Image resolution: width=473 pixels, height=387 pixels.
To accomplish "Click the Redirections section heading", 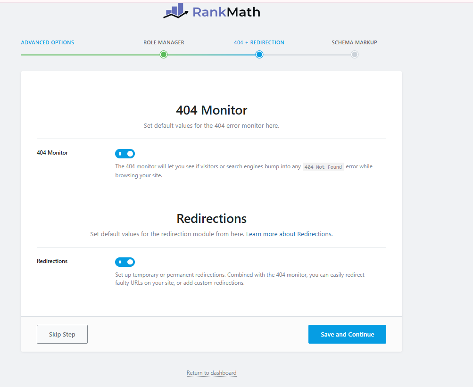I will pyautogui.click(x=211, y=218).
